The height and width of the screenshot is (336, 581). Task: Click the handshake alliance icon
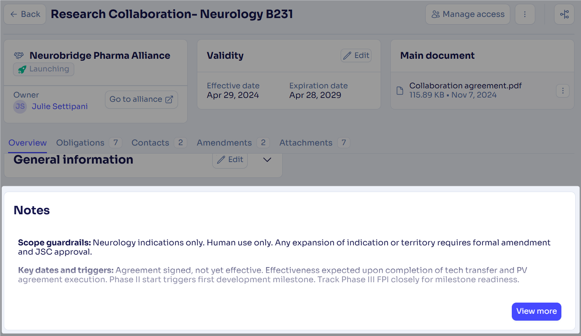click(x=19, y=56)
